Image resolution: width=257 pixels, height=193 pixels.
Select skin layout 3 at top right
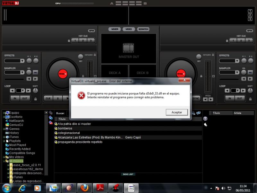click(x=250, y=19)
